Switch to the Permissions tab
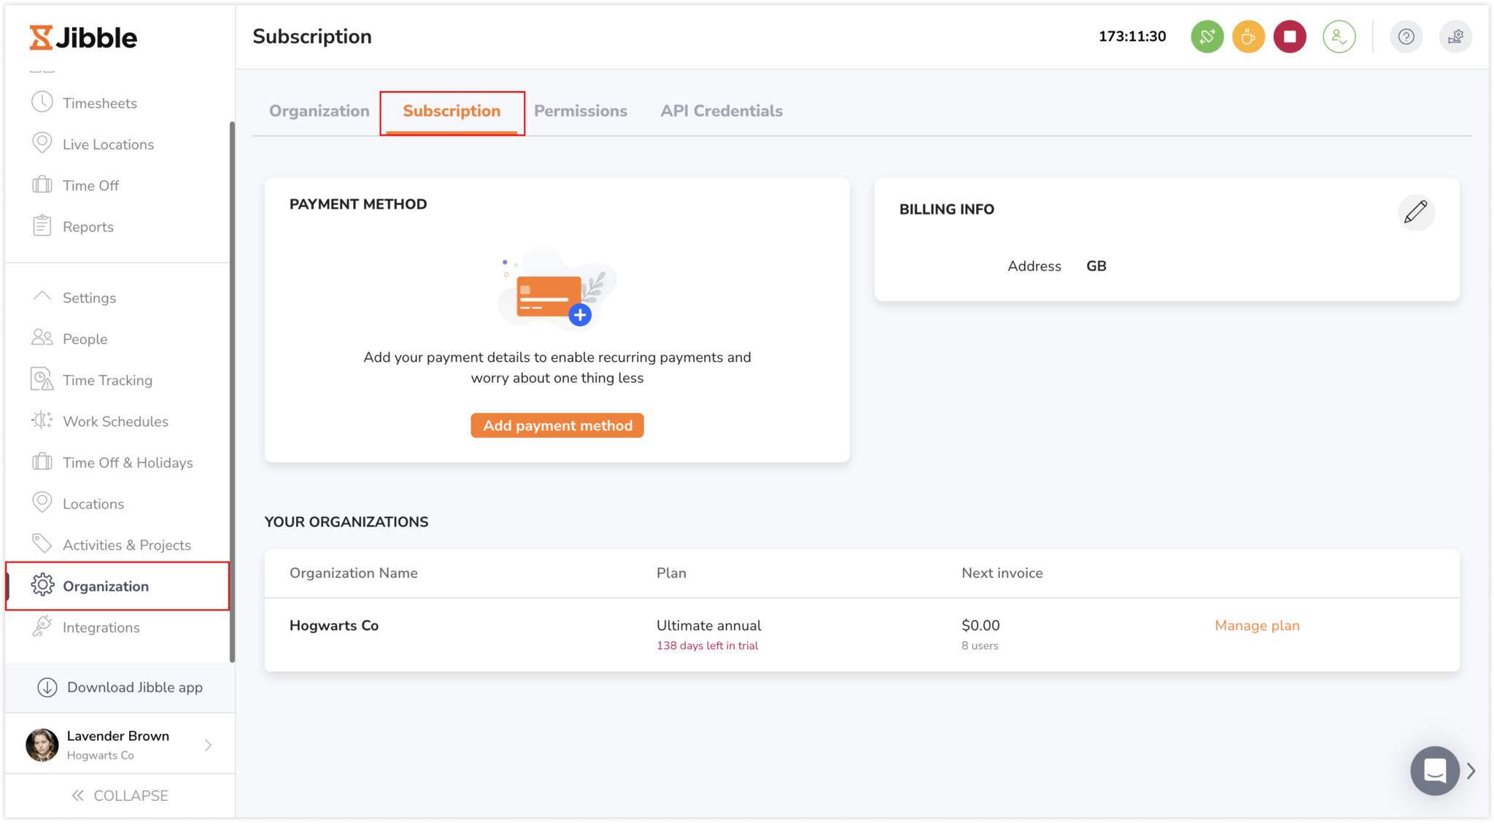 click(581, 111)
